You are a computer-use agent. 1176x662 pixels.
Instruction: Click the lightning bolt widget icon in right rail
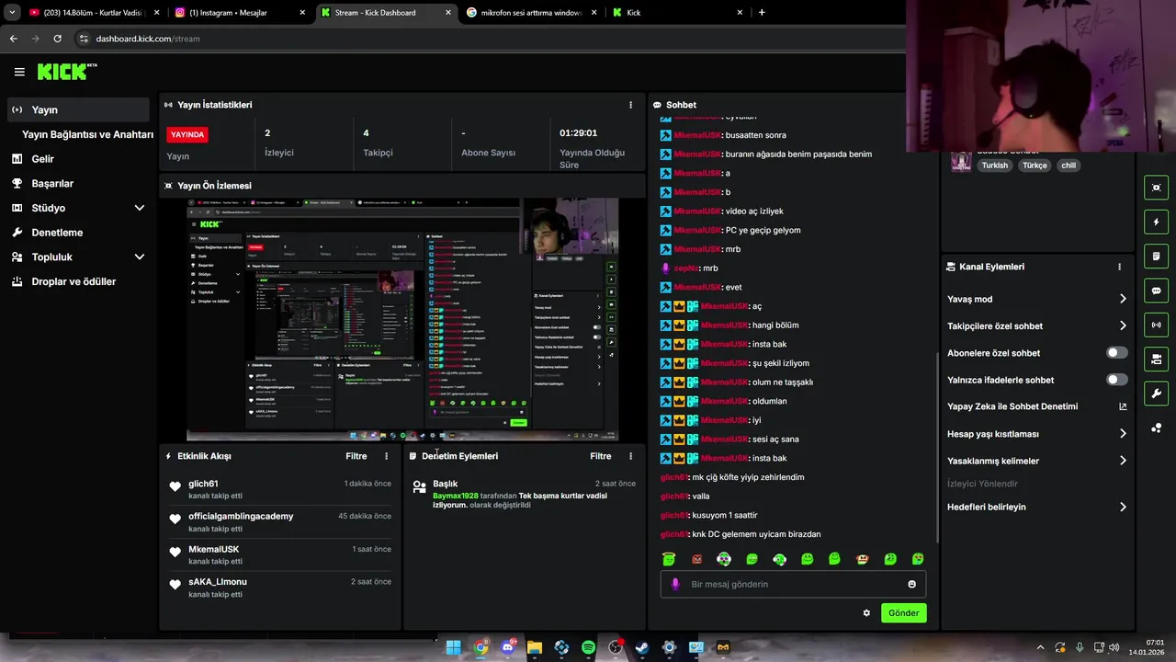click(1156, 222)
